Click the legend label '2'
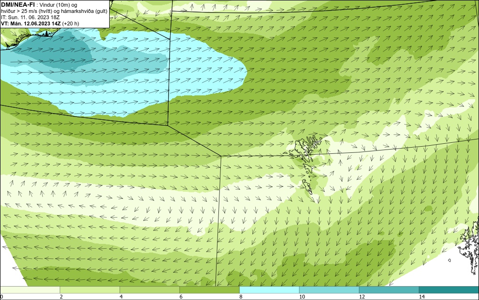This screenshot has width=479, height=300. click(x=61, y=297)
